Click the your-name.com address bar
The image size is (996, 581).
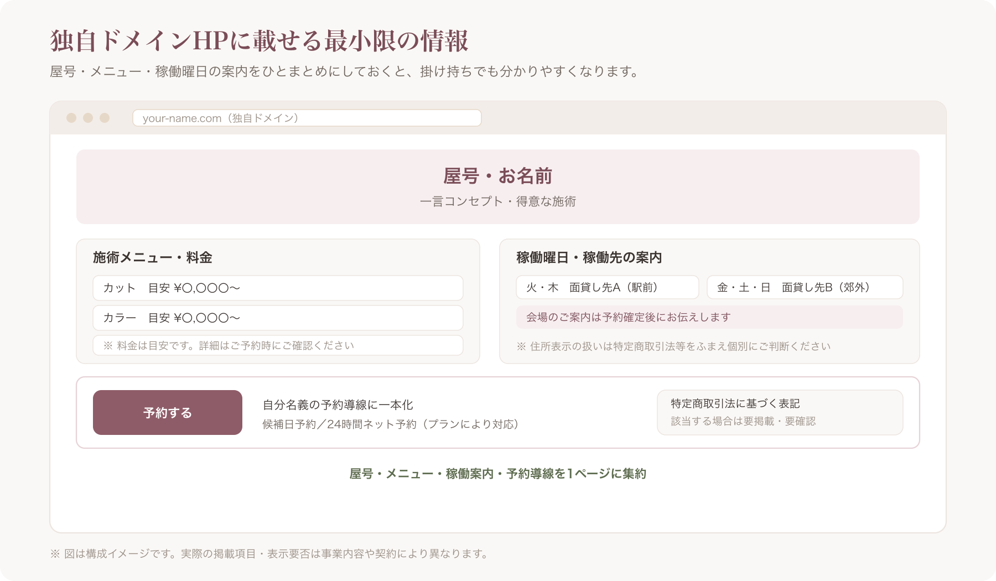point(307,118)
